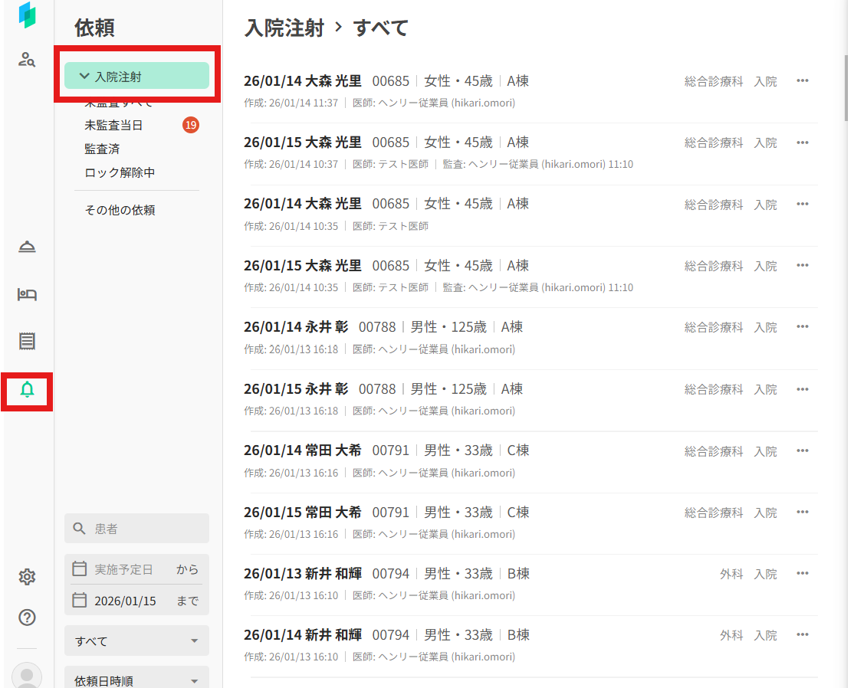Viewport: 867px width, 688px height.
Task: Click the magnifier icon in 患者 search box
Action: point(79,529)
